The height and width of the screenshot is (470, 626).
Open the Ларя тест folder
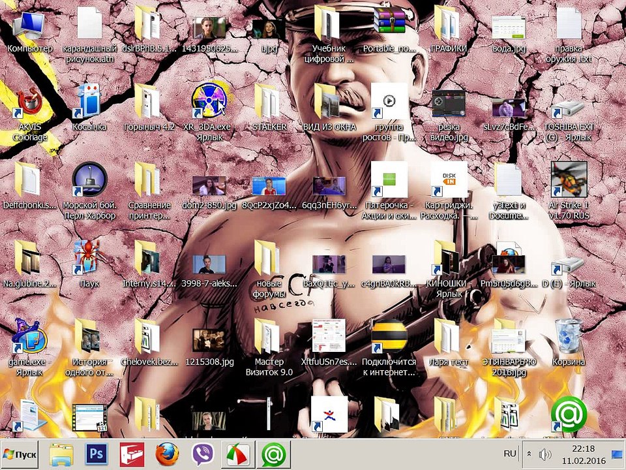point(449,337)
